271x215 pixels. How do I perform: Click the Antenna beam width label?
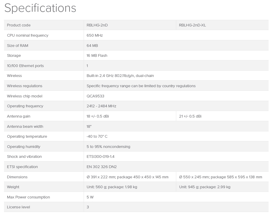click(25, 127)
